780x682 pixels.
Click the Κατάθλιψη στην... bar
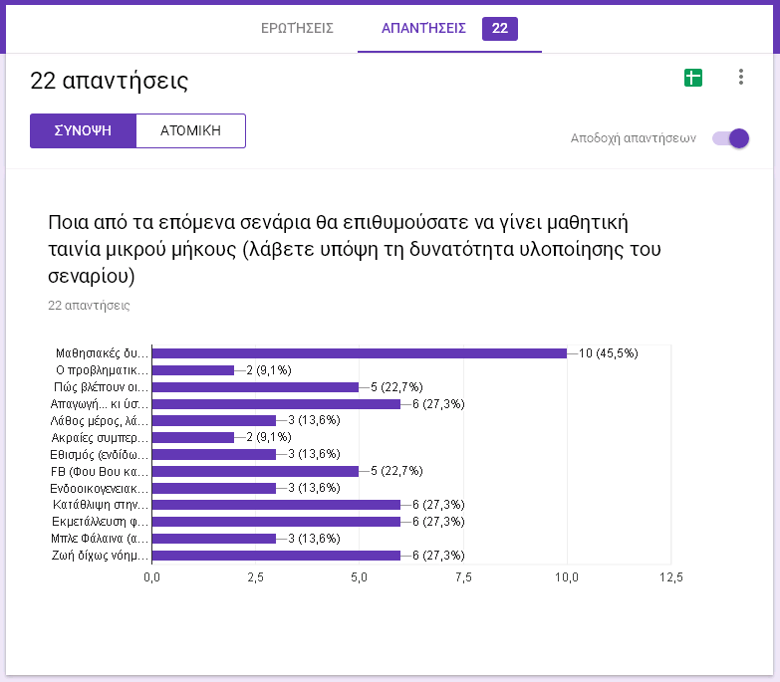click(x=276, y=505)
